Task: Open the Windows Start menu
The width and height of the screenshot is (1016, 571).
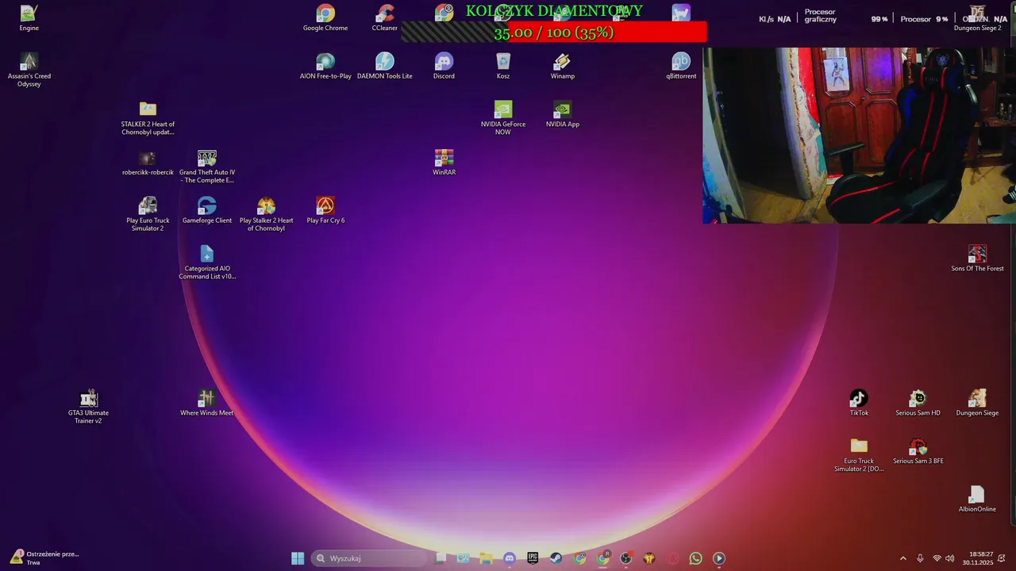Action: [x=298, y=558]
